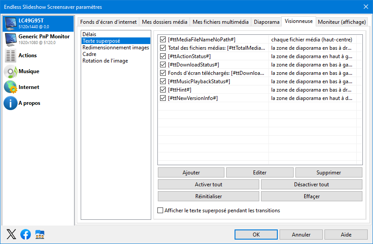Viewport: 373px width, 244px height.
Task: Select position cell of Total des fichiers médias row
Action: [x=312, y=48]
